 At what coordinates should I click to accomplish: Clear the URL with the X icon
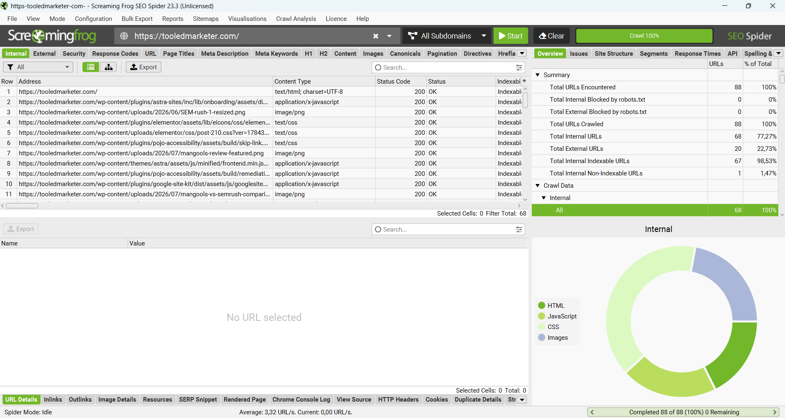(376, 36)
